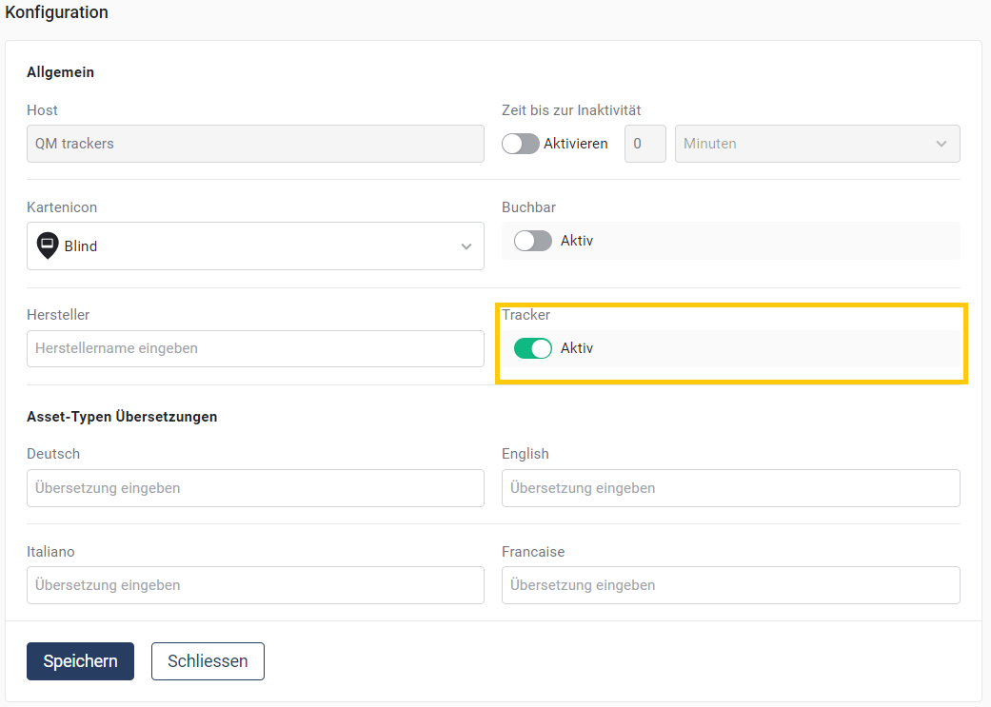
Task: Click the Aktivieren label next to switch
Action: point(576,144)
